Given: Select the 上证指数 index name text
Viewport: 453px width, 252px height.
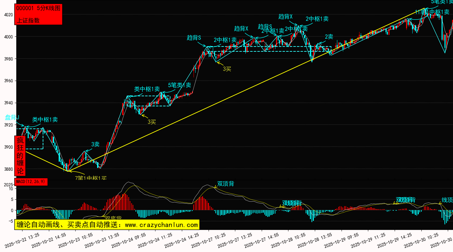Looking at the screenshot, I should coord(28,20).
